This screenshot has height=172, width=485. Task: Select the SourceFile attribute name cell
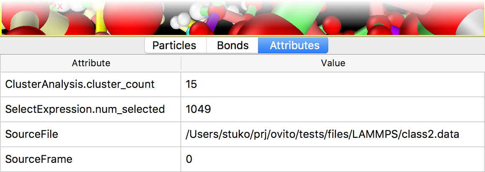(31, 135)
